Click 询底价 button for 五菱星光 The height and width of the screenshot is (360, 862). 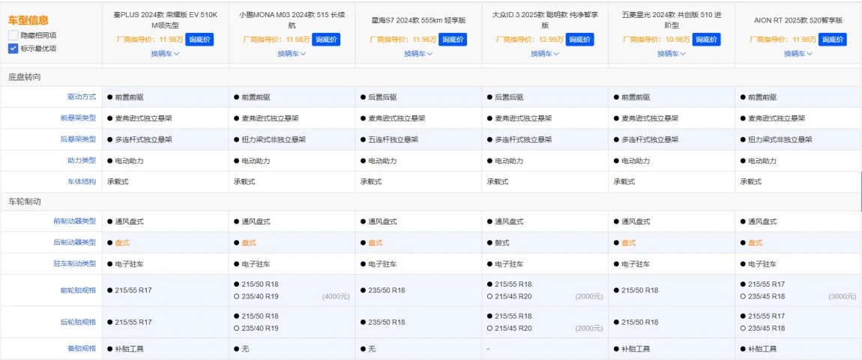[706, 40]
